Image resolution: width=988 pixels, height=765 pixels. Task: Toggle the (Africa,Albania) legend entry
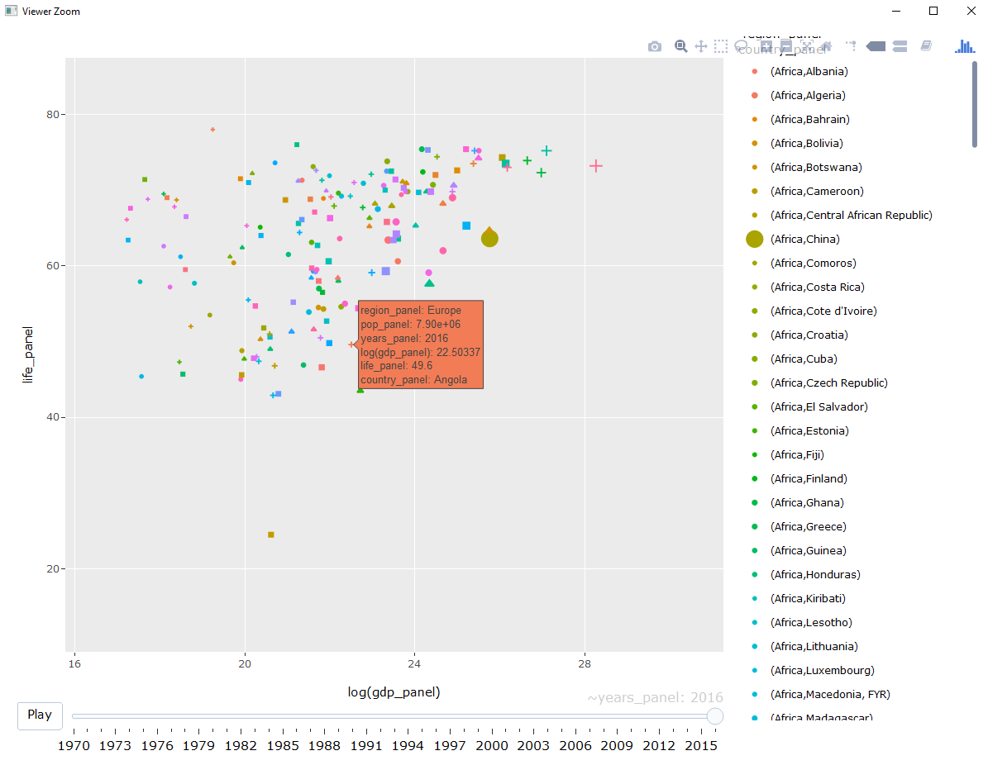coord(808,71)
